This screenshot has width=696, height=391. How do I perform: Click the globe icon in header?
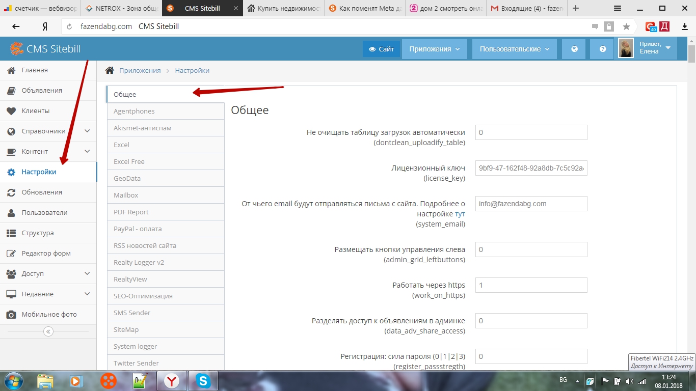click(575, 49)
